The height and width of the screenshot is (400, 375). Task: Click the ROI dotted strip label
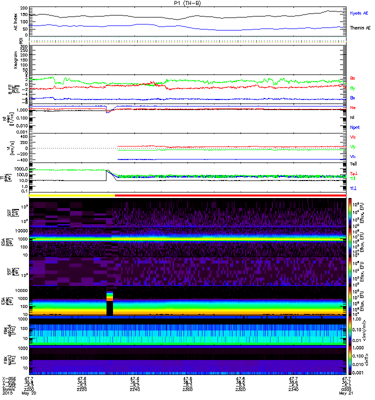tap(21, 40)
